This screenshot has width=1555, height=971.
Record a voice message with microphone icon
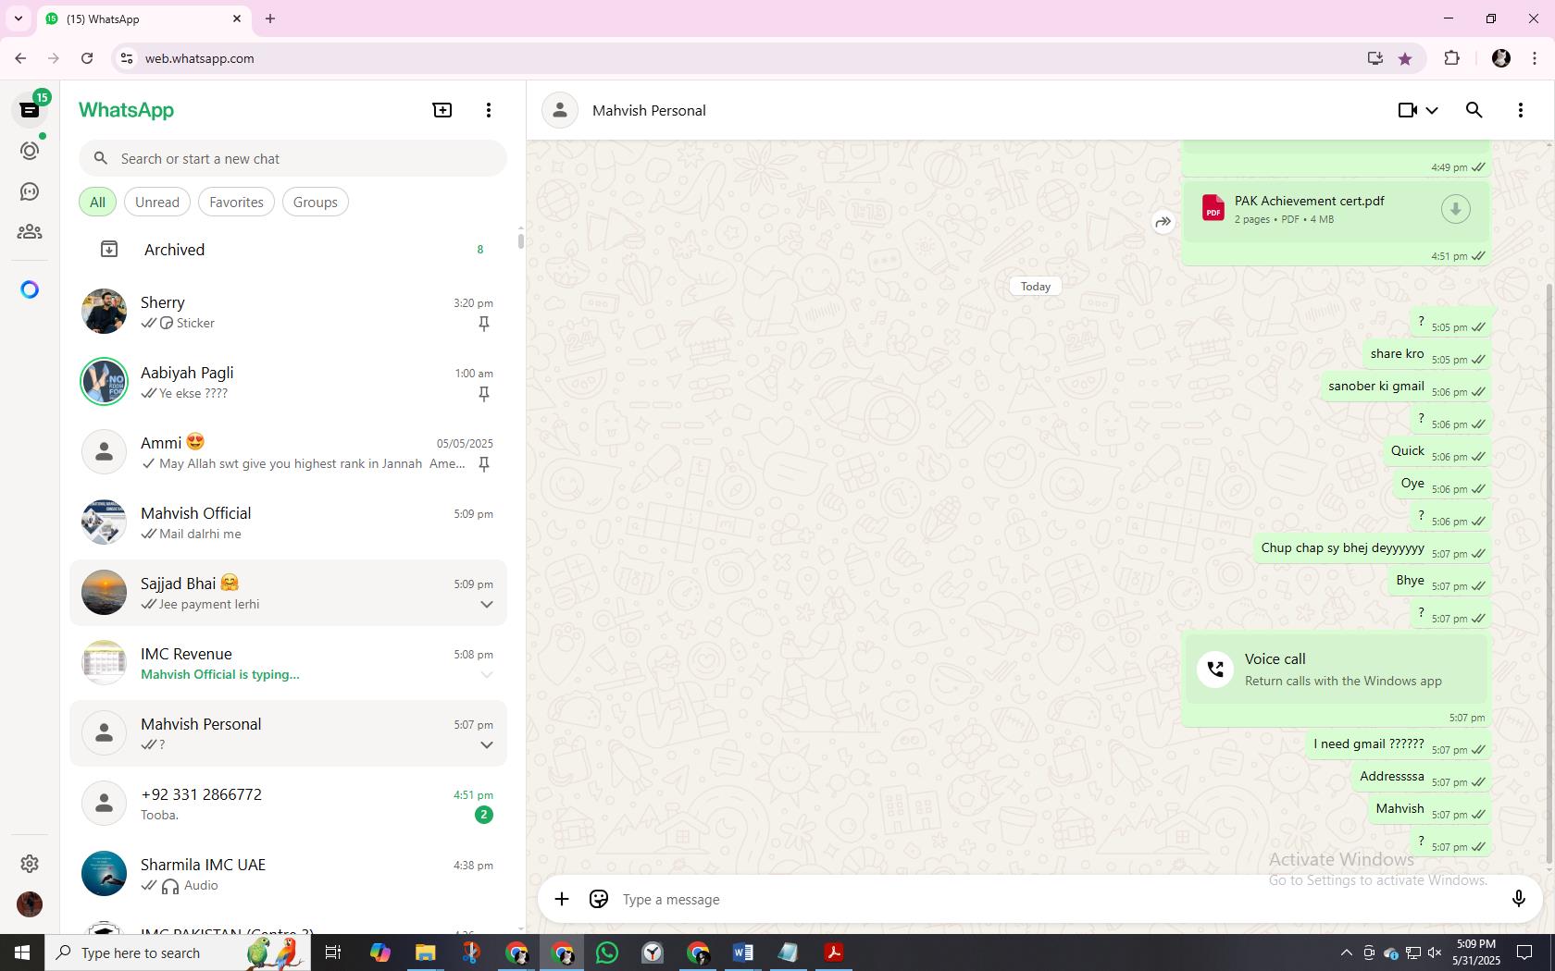(1518, 899)
